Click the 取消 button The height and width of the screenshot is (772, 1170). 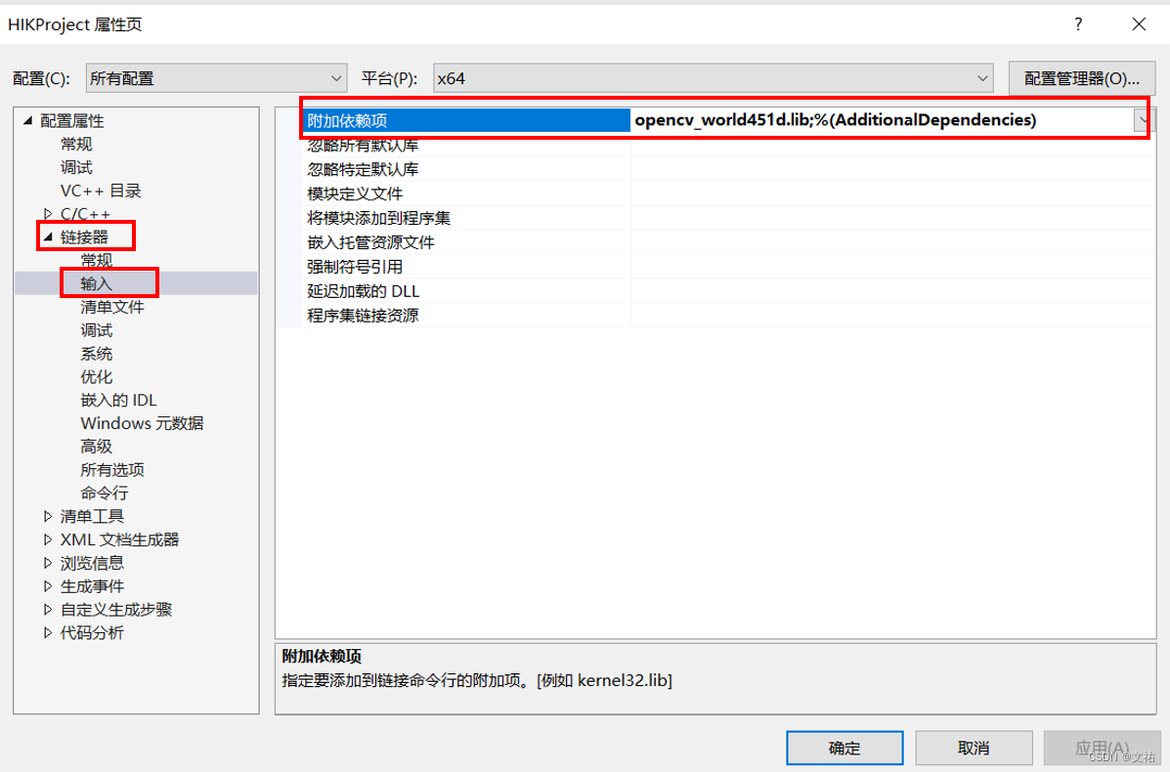(x=974, y=749)
